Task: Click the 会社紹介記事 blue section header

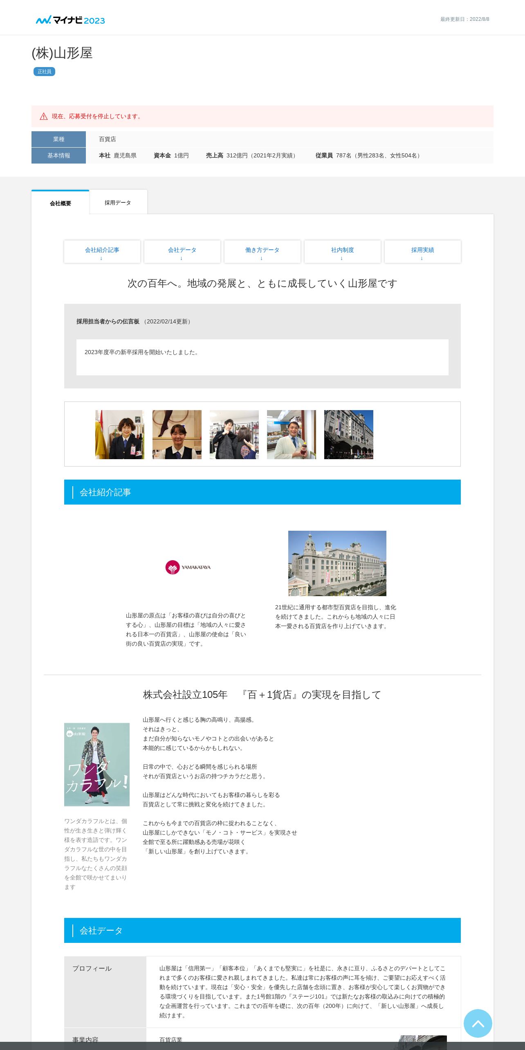Action: point(262,492)
